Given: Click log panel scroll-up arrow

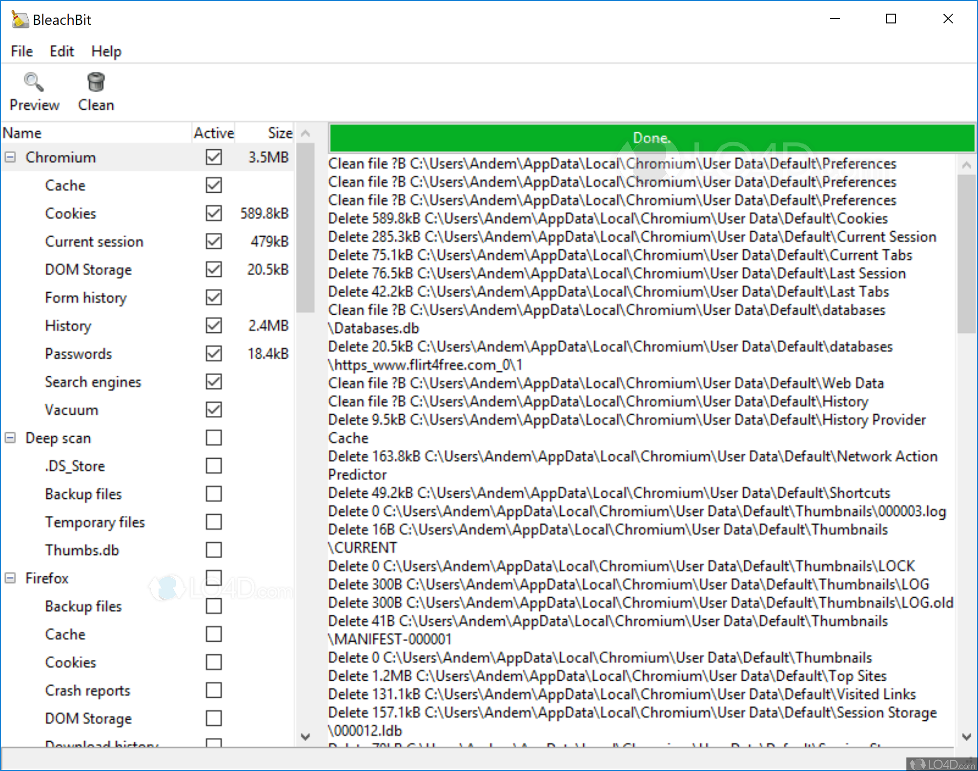Looking at the screenshot, I should (x=966, y=165).
